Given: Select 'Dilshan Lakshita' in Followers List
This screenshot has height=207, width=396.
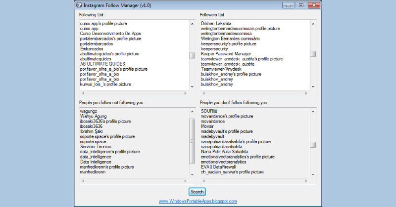Looking at the screenshot, I should (216, 23).
